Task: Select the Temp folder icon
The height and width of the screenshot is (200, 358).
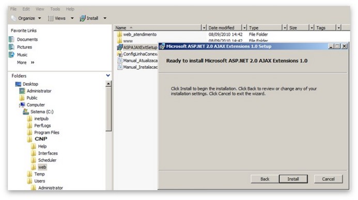Action: (29, 174)
